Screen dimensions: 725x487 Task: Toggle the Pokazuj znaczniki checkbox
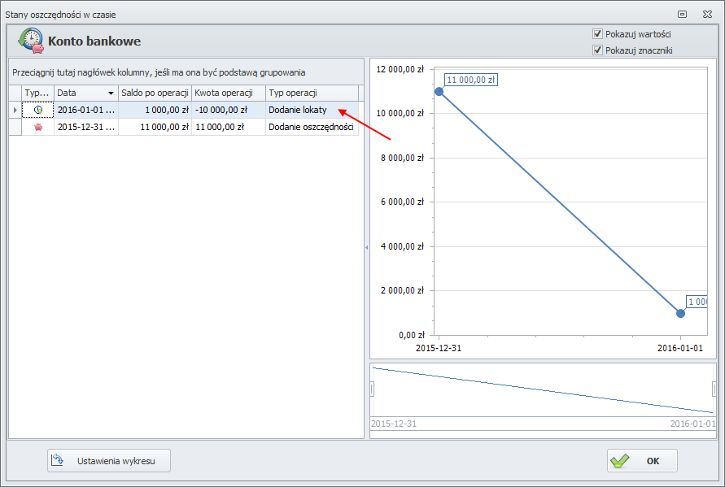coord(598,50)
